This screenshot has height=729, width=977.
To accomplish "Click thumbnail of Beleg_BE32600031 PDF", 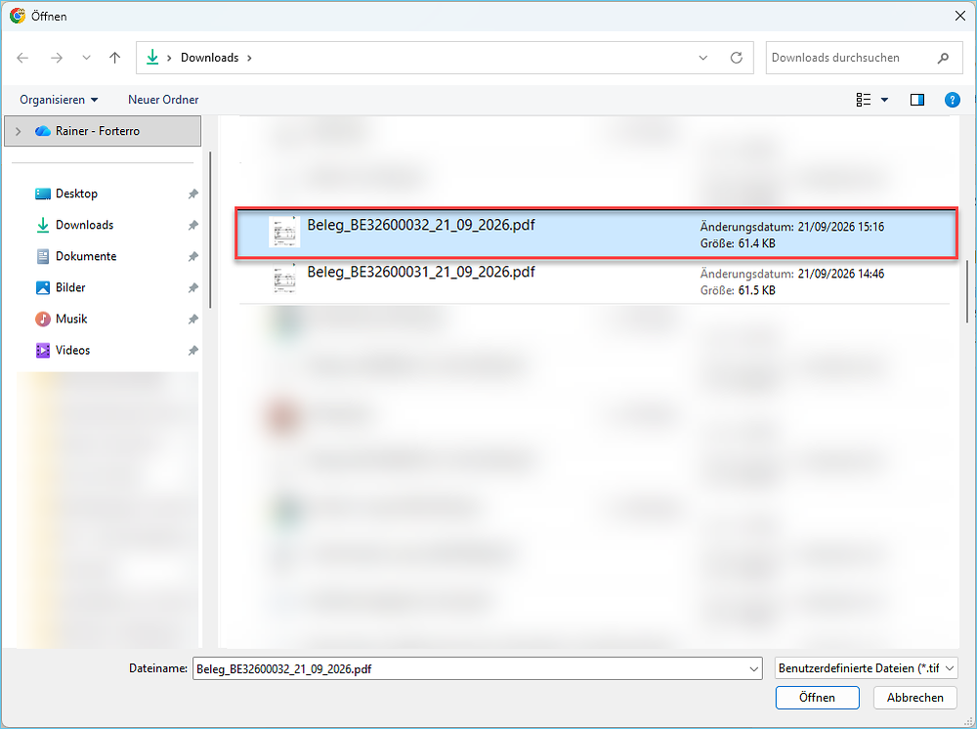I will [284, 279].
